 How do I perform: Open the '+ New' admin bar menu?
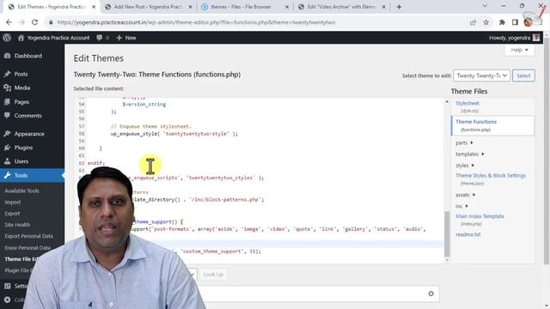(126, 38)
